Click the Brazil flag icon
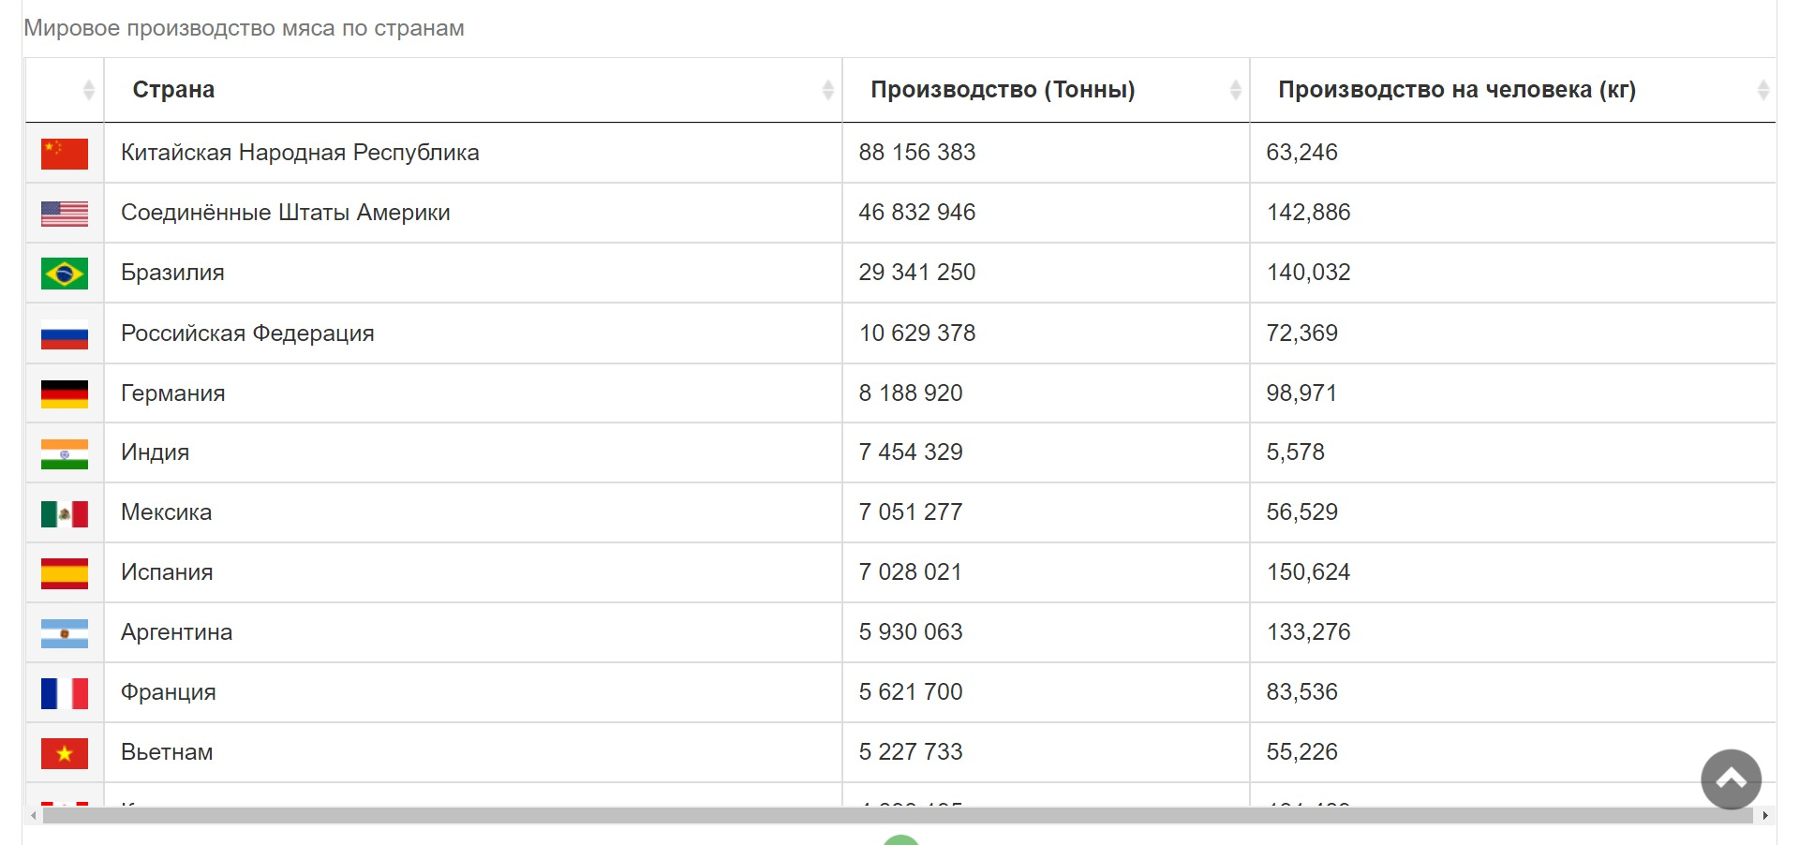This screenshot has height=845, width=1799. (65, 274)
